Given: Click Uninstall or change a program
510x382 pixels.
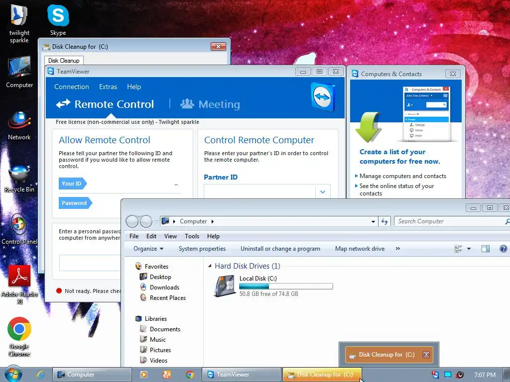Looking at the screenshot, I should 280,249.
